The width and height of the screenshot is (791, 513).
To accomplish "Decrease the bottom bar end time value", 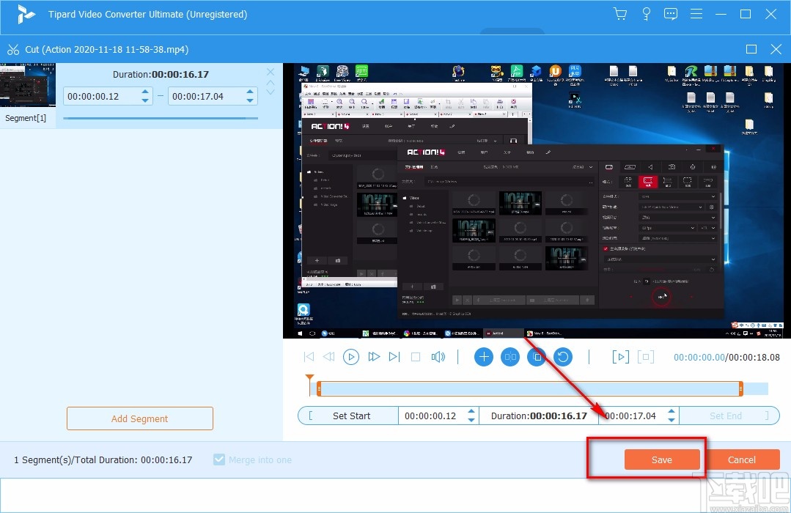I will (x=672, y=420).
